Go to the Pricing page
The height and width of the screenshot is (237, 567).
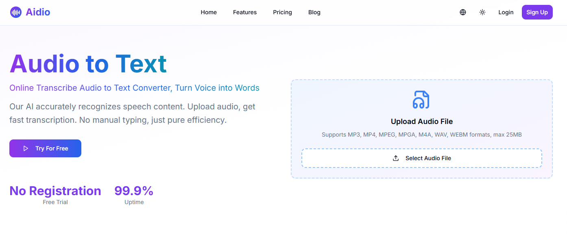point(282,12)
